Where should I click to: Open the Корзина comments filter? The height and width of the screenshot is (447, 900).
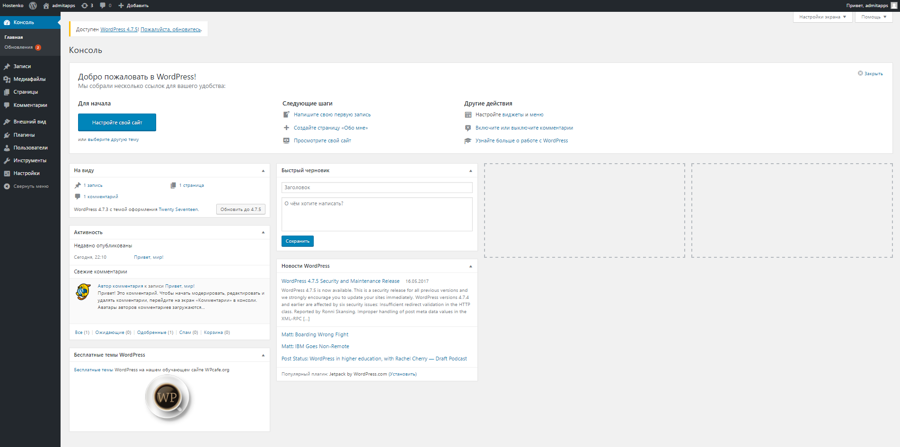217,333
